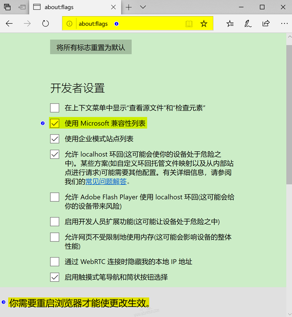Add page to favorites star
This screenshot has width=292, height=317.
[204, 24]
